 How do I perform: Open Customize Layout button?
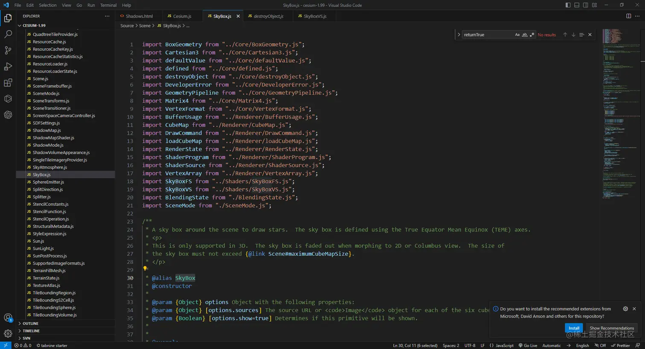point(595,5)
